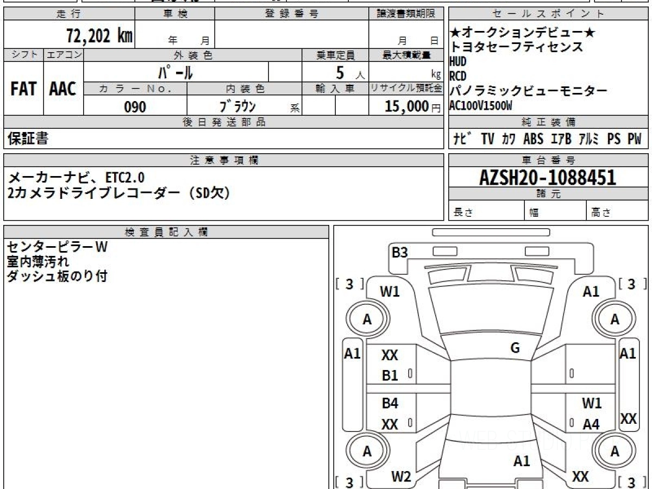Click the パノラミックビューモニター line
652x489 pixels.
[x=529, y=91]
